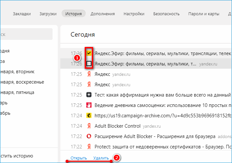Screen dimensions: 232x163
Task: Uncheck the first Яндекс.Эфир entry checkbox
Action: pyautogui.click(x=89, y=53)
